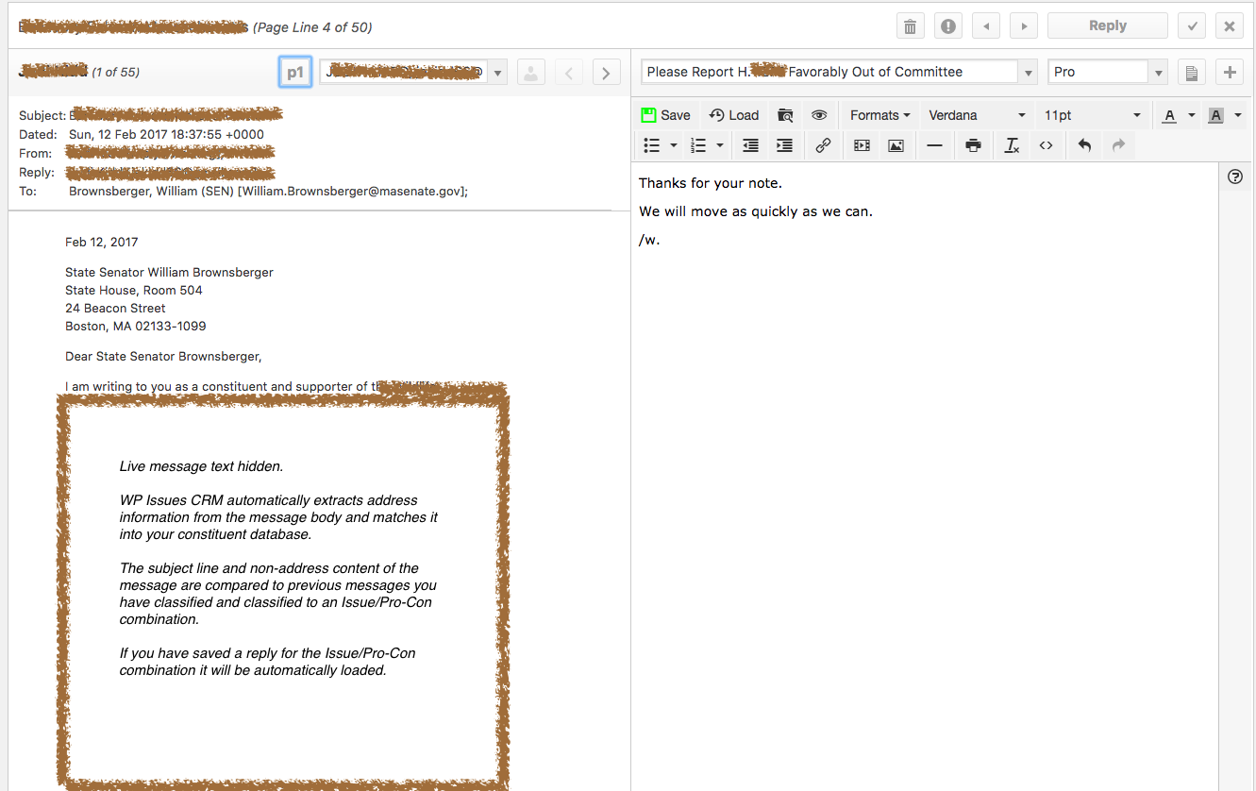This screenshot has height=791, width=1256.
Task: Click the reply text 'Thanks for your note.'
Action: point(711,183)
